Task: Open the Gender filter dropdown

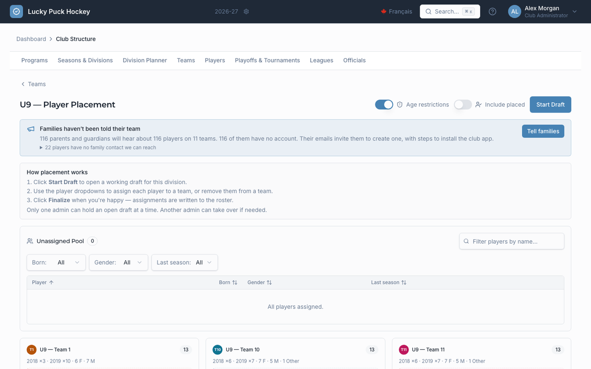Action: [119, 262]
